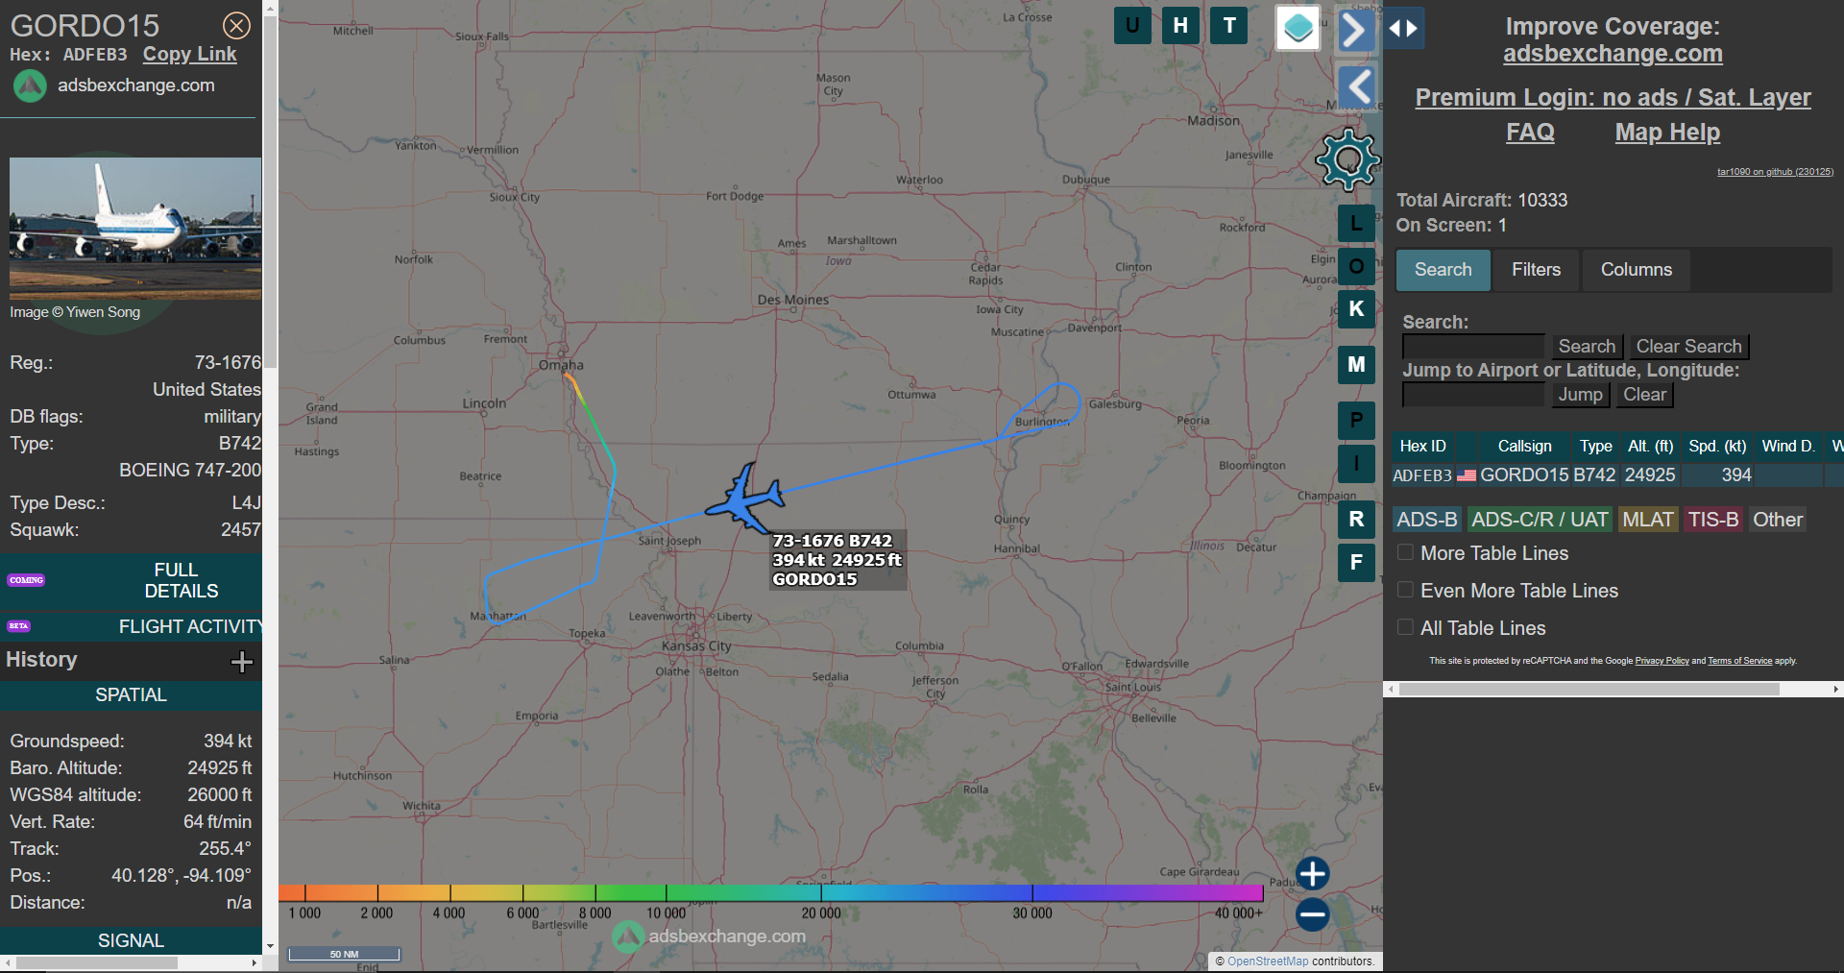This screenshot has height=973, width=1844.
Task: Click the Privacy Policy link
Action: 1662,661
